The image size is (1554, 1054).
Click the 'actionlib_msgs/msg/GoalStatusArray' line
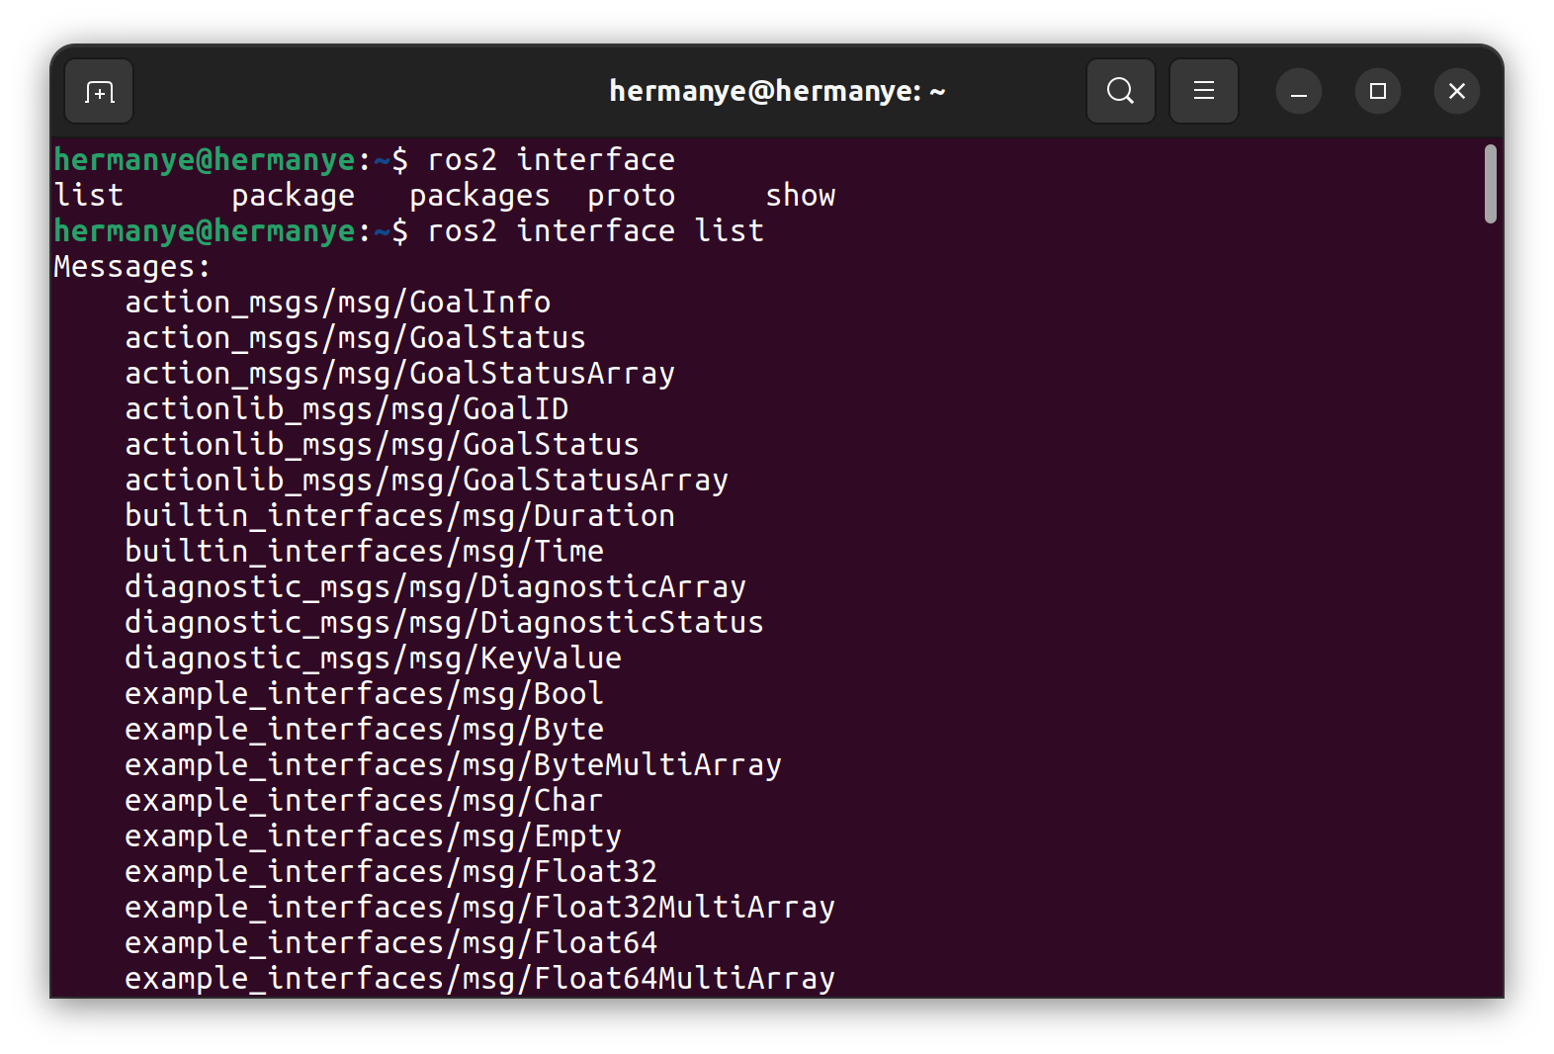(x=427, y=481)
